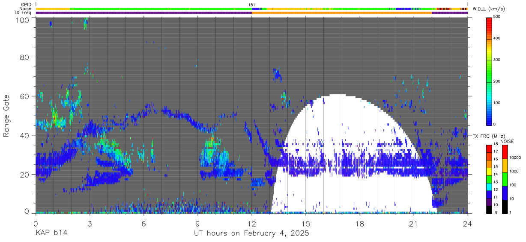Screen dimensions: 526x242
Task: Click the Range Gate axis title
Action: (x=6, y=116)
